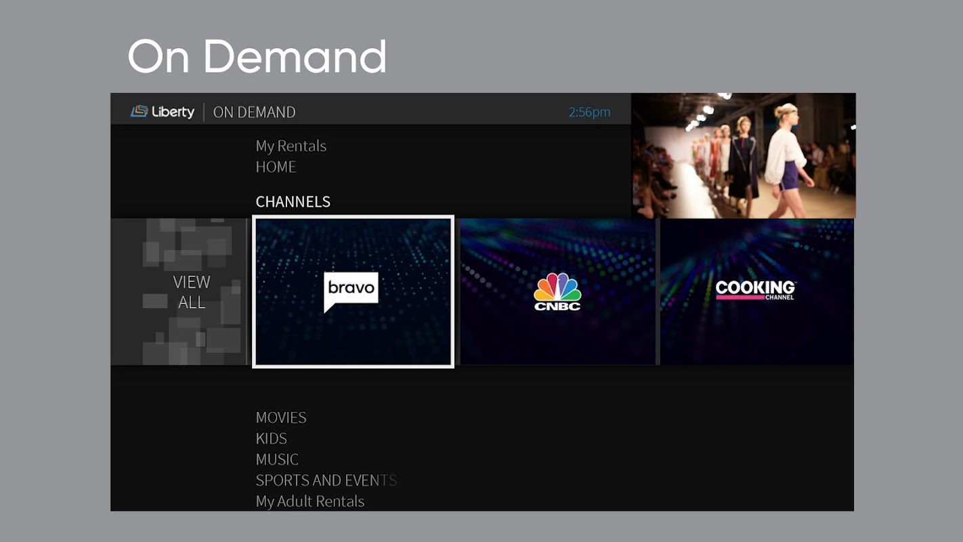Viewport: 963px width, 542px height.
Task: Open SPORTS AND EVENTS category
Action: tap(326, 480)
